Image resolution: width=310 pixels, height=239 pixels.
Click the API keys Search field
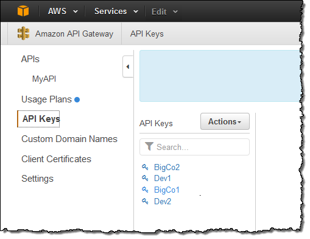tap(194, 147)
